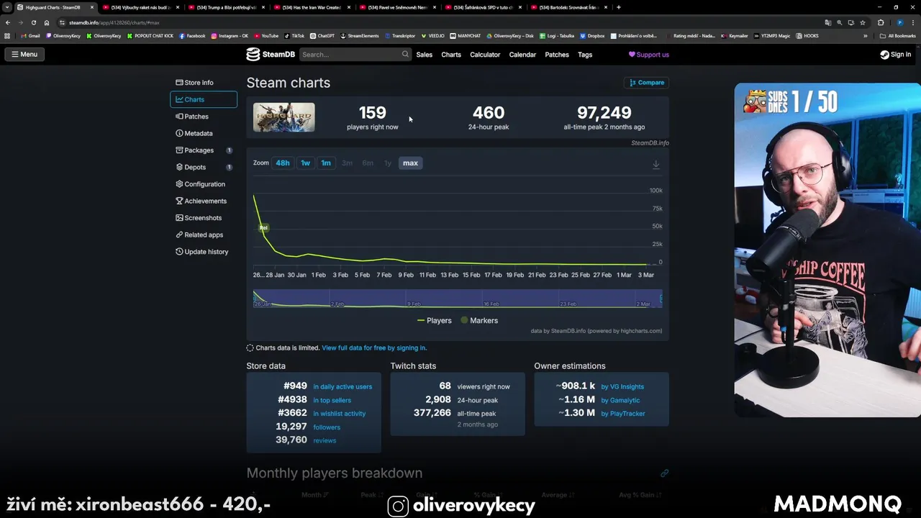The height and width of the screenshot is (518, 921).
Task: Open ChatGPT bookmark
Action: click(x=322, y=35)
